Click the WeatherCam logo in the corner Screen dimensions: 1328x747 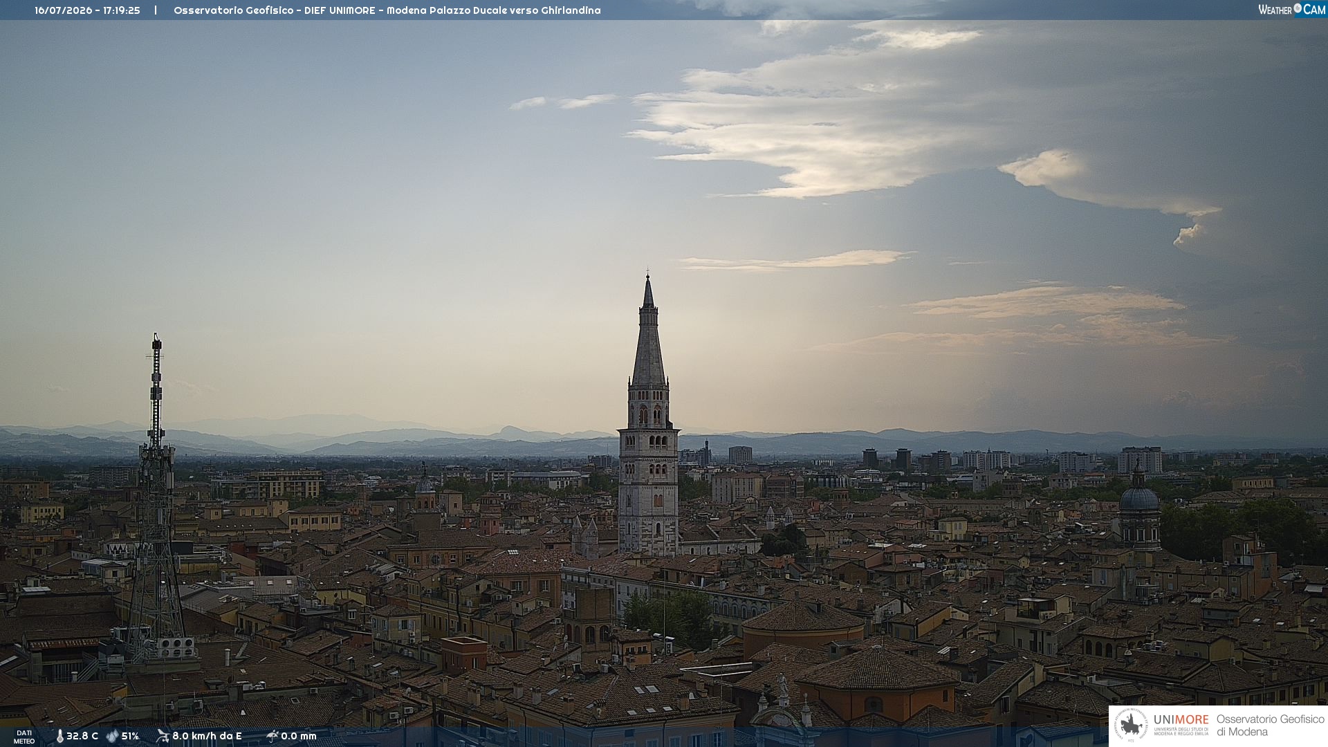[x=1291, y=10]
